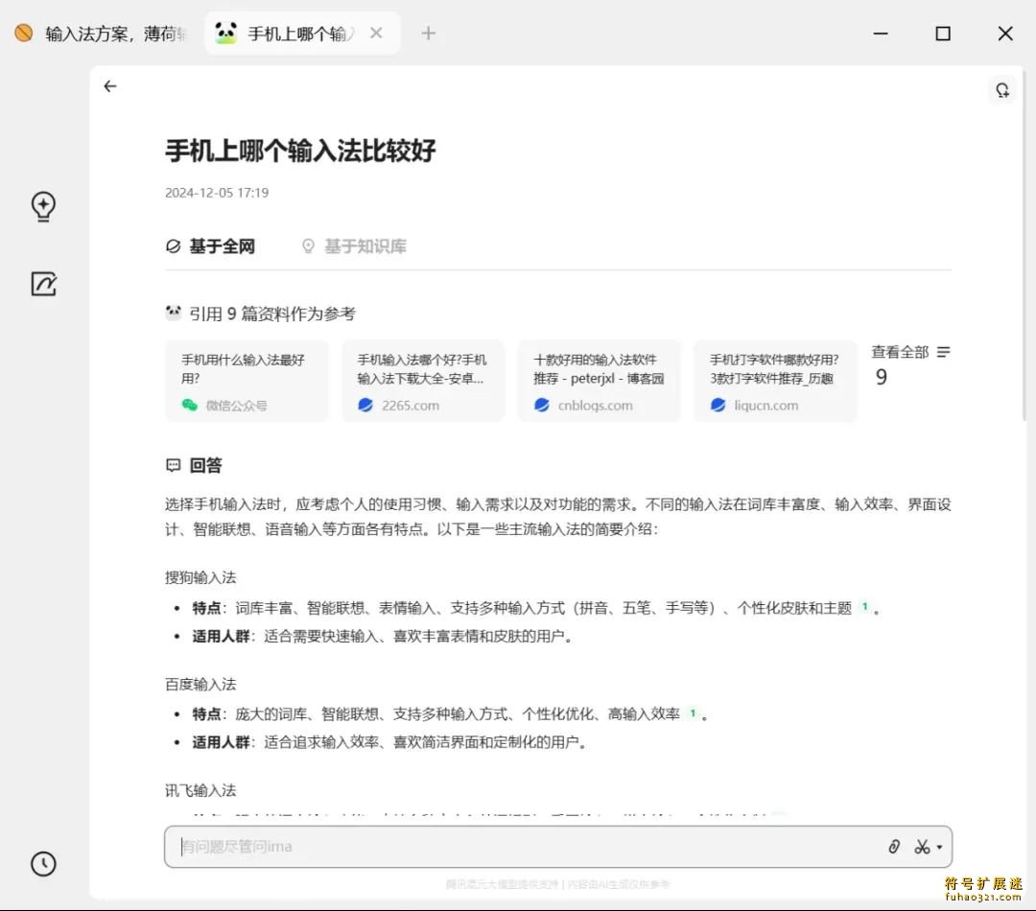The width and height of the screenshot is (1036, 911).
Task: Open the new tab plus button
Action: pyautogui.click(x=428, y=34)
